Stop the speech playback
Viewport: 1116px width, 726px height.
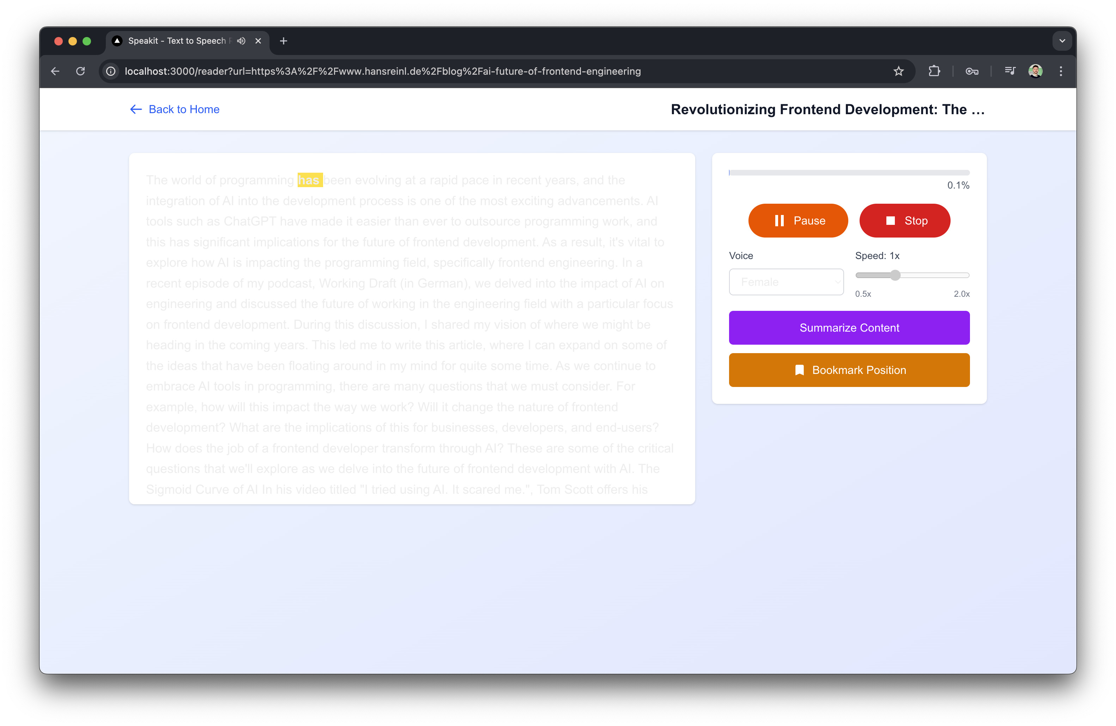(x=904, y=221)
